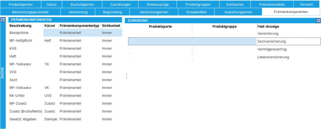Click the Feld-Anzeige column header

268,27
